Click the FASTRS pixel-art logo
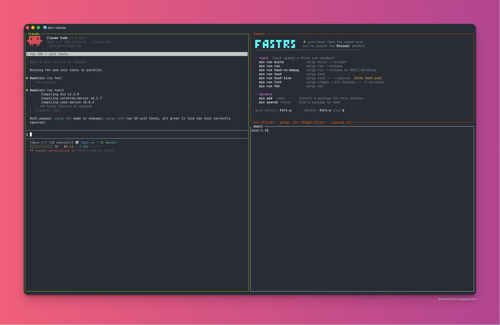 tap(275, 44)
